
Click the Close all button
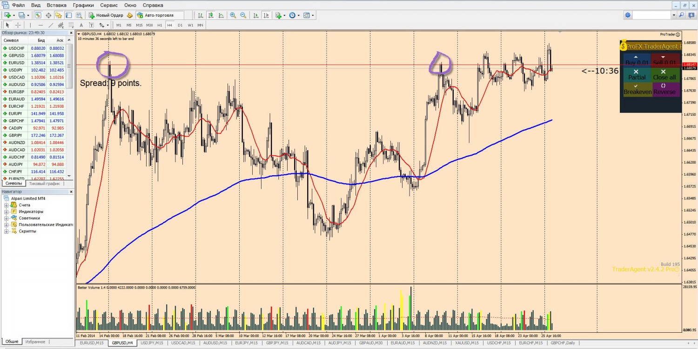(x=664, y=75)
